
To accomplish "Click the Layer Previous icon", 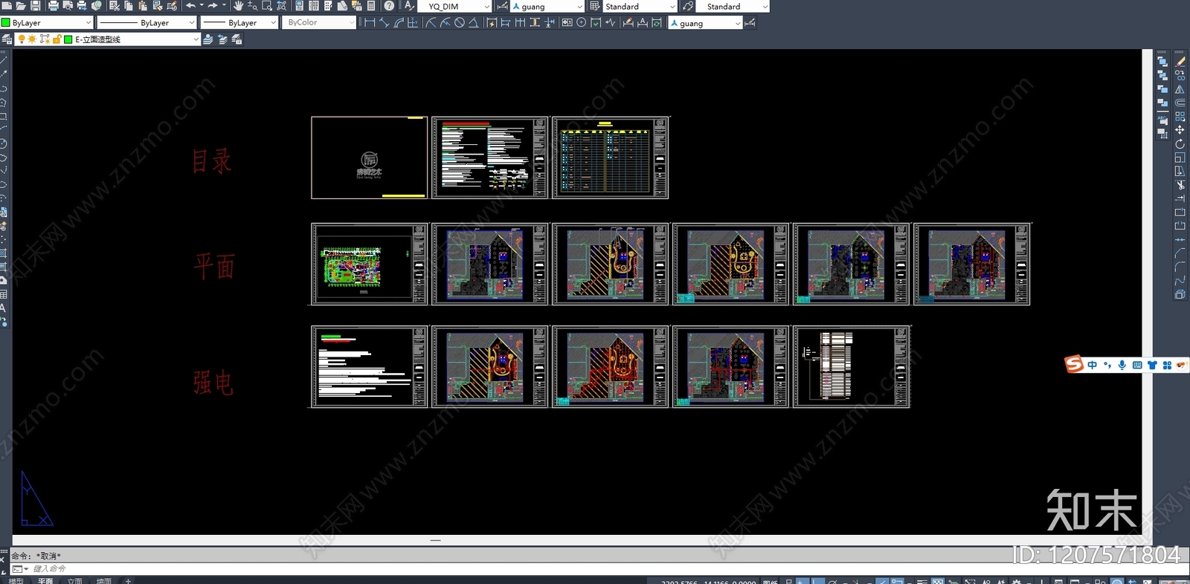I will tap(222, 39).
